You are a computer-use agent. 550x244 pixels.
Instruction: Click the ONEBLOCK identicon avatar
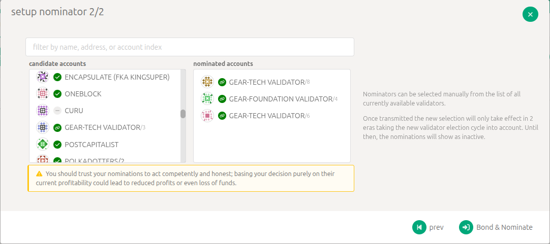(x=43, y=94)
